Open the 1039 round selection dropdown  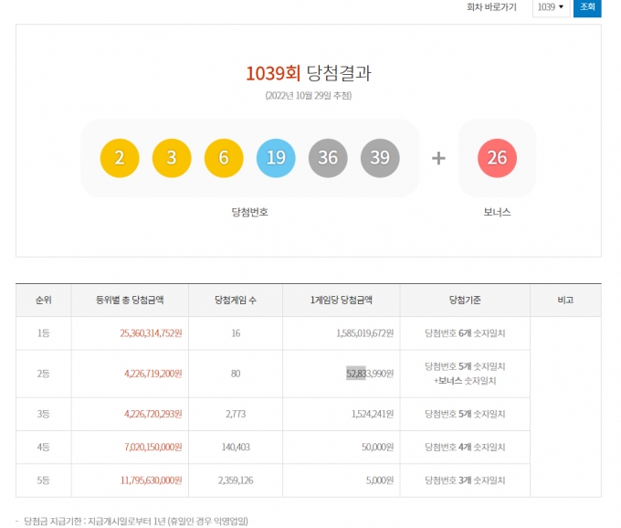coord(551,7)
